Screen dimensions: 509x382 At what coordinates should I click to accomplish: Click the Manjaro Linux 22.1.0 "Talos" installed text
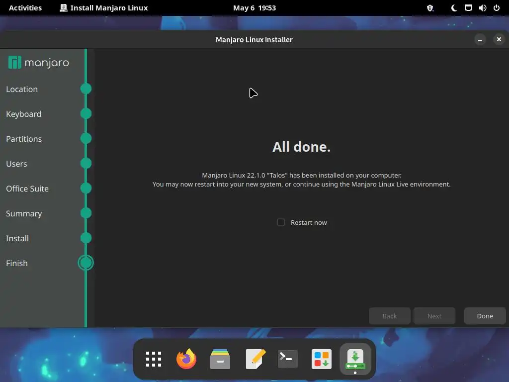(302, 176)
